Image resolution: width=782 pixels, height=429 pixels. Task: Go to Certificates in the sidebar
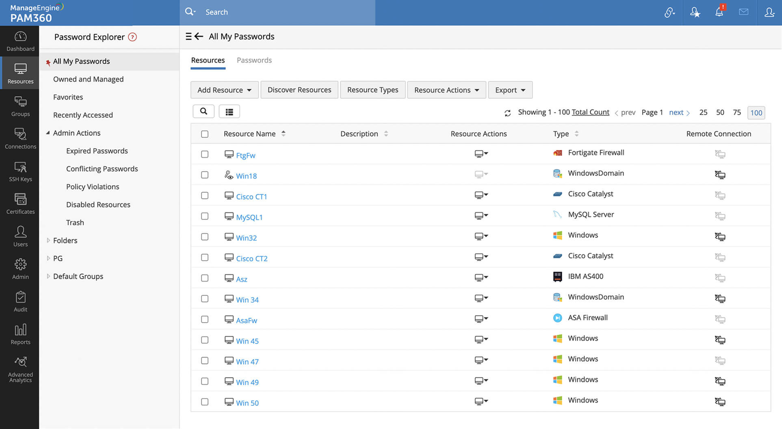[20, 204]
